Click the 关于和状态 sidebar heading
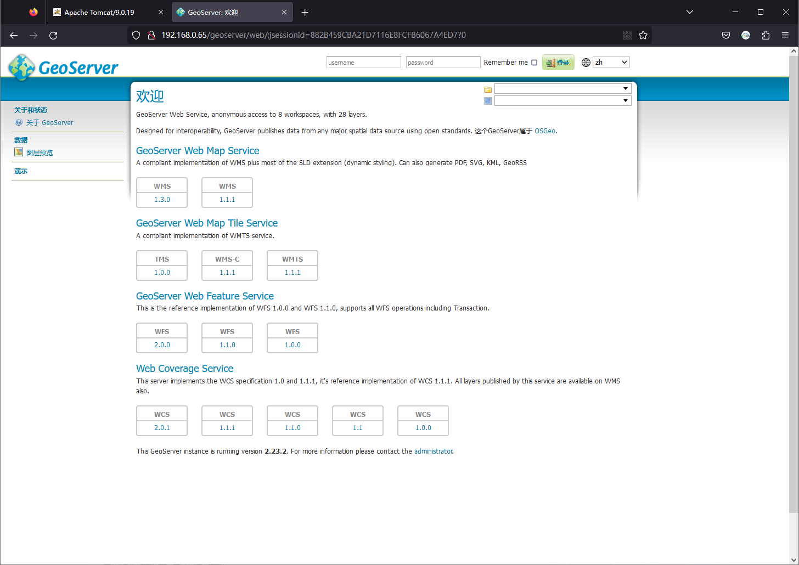The height and width of the screenshot is (565, 799). click(31, 110)
